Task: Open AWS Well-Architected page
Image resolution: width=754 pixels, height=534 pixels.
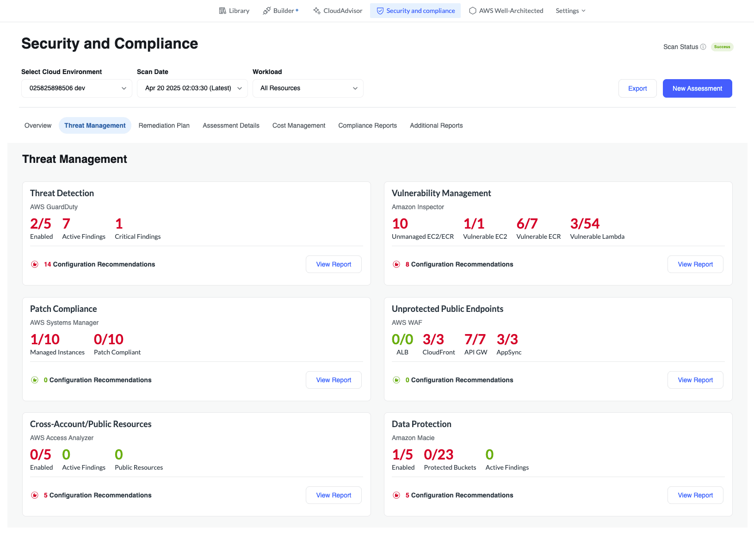Action: tap(506, 11)
